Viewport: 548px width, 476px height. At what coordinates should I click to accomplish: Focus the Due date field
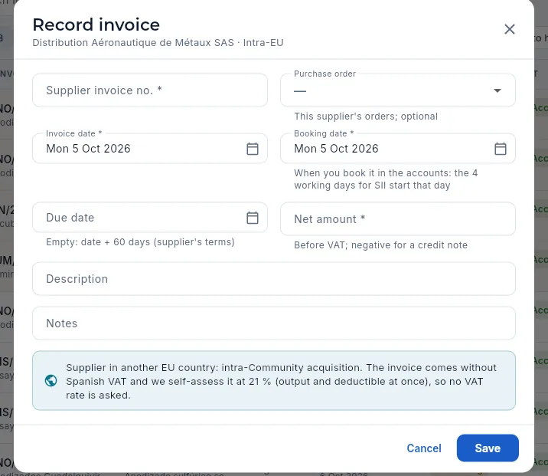[150, 218]
